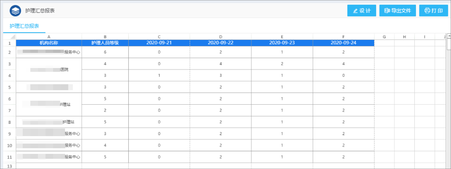The width and height of the screenshot is (451, 169).
Task: Click the vertical scrollbar up arrow
Action: tap(449, 36)
